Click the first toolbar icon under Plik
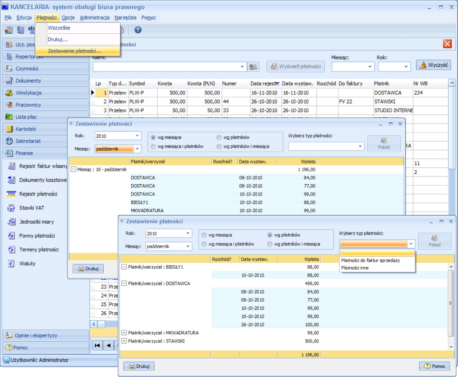 [8, 30]
